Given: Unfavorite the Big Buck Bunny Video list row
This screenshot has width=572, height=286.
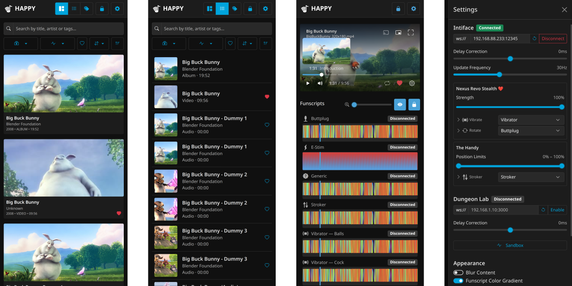Looking at the screenshot, I should click(267, 97).
